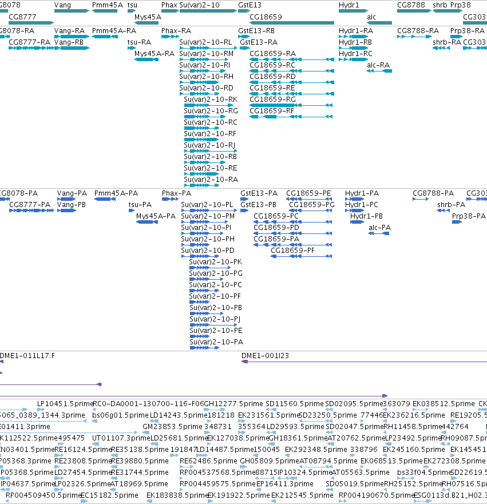Open the Phax gene feature
The image size is (487, 504).
[x=170, y=11]
